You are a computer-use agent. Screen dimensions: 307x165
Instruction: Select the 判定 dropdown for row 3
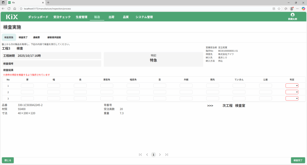click(x=292, y=98)
